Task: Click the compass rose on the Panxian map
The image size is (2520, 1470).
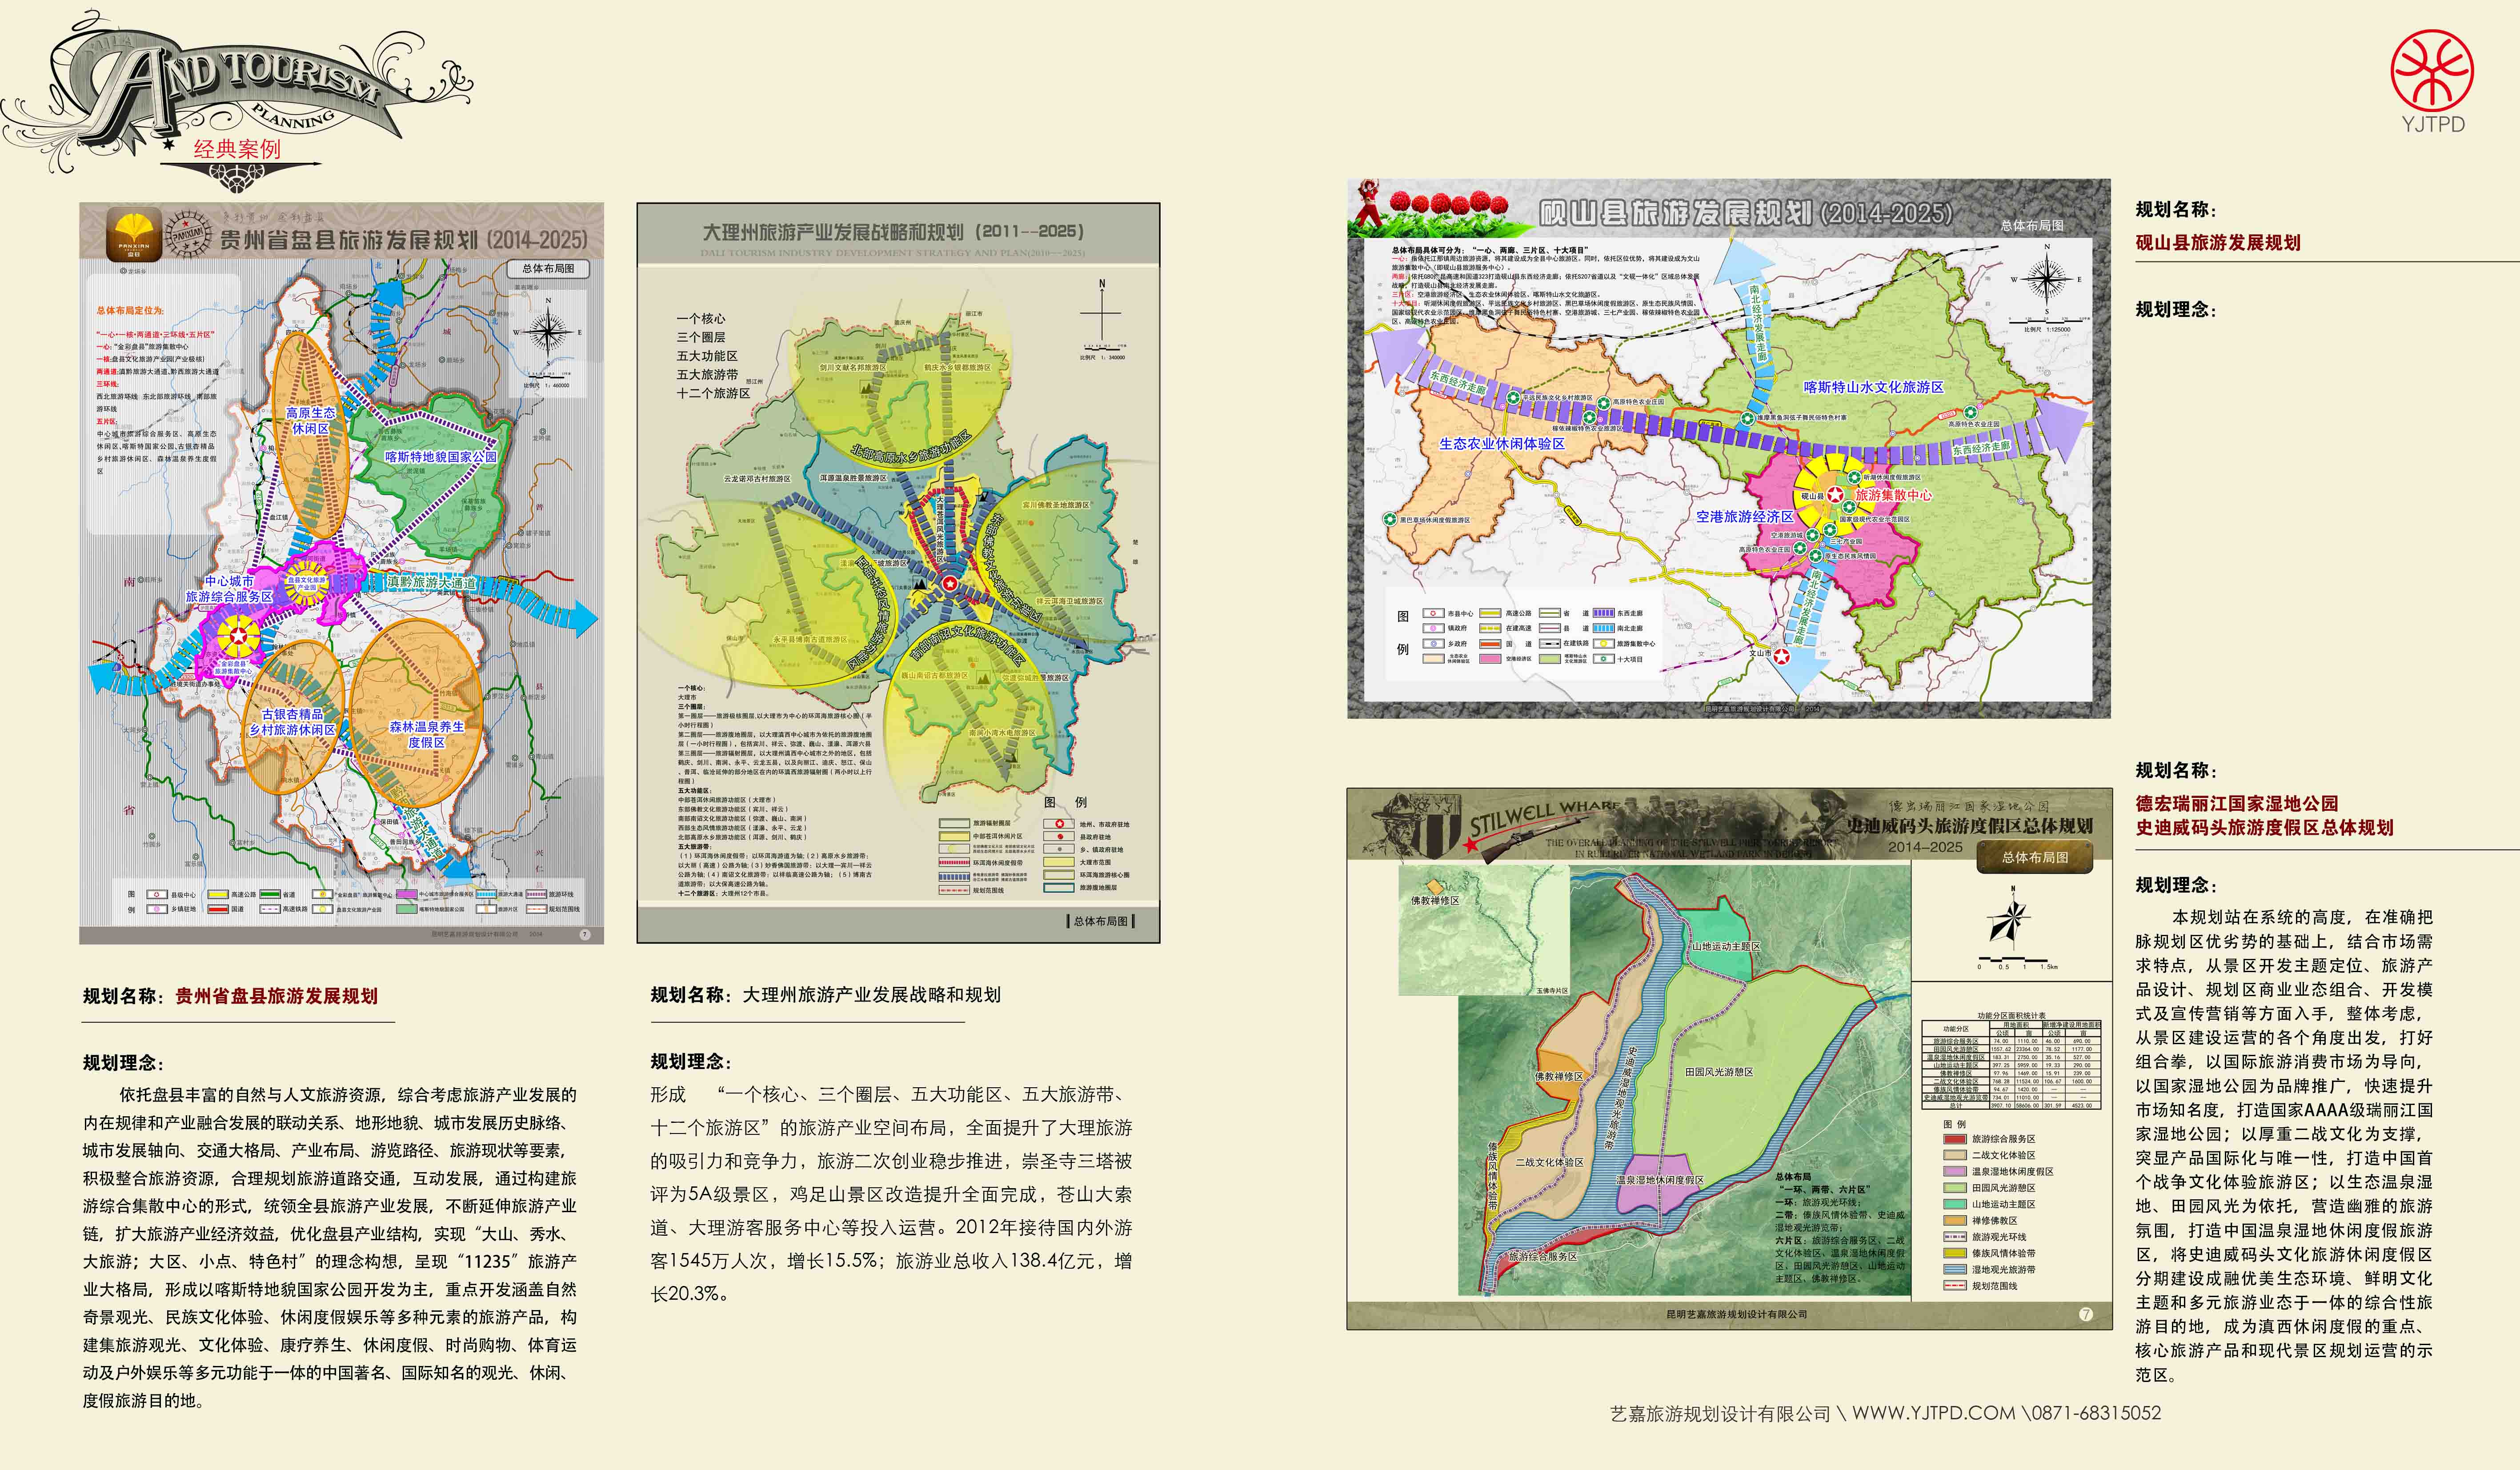Action: [x=547, y=331]
